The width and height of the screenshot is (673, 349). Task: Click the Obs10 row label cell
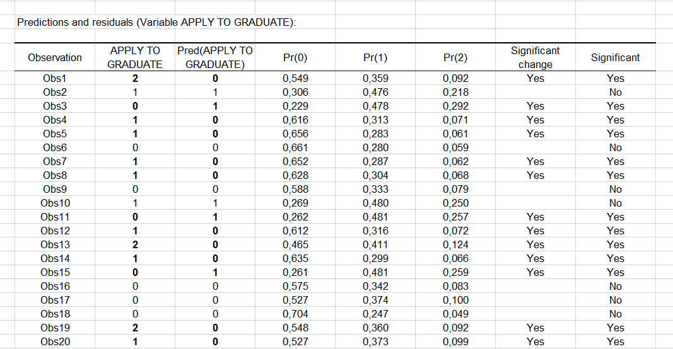tap(55, 203)
